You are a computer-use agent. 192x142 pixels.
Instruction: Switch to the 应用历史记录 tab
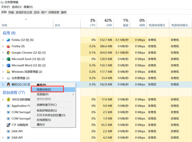24,12
